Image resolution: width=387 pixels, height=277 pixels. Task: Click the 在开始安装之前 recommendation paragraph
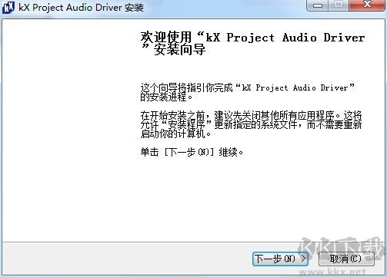(251, 124)
